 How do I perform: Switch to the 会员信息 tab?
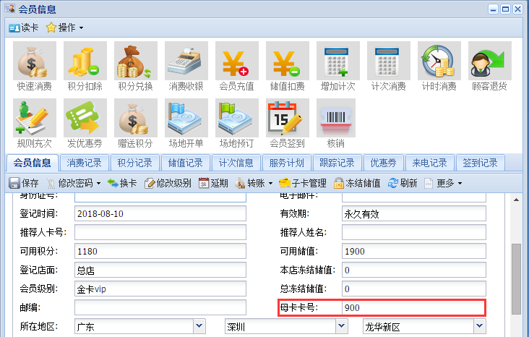(x=33, y=163)
